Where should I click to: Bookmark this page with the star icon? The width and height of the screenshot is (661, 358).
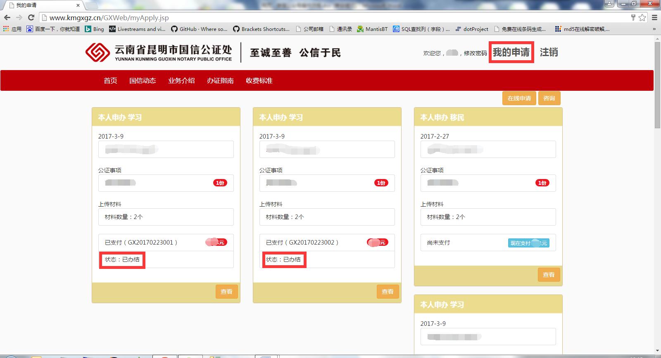[x=642, y=17]
